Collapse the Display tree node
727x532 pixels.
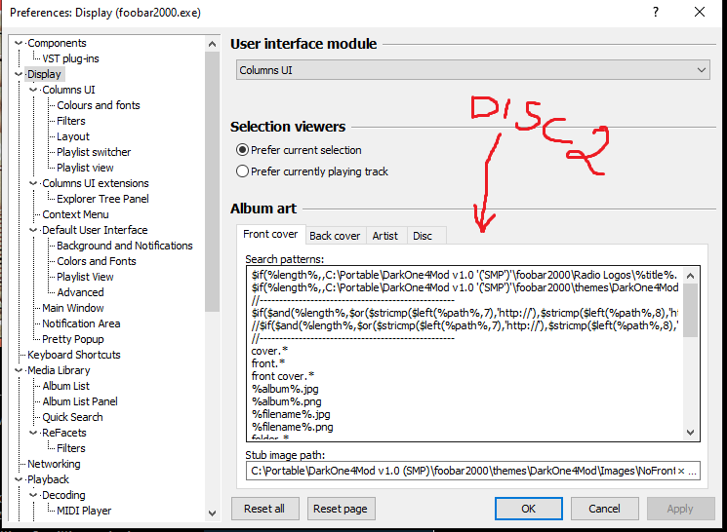pos(19,74)
